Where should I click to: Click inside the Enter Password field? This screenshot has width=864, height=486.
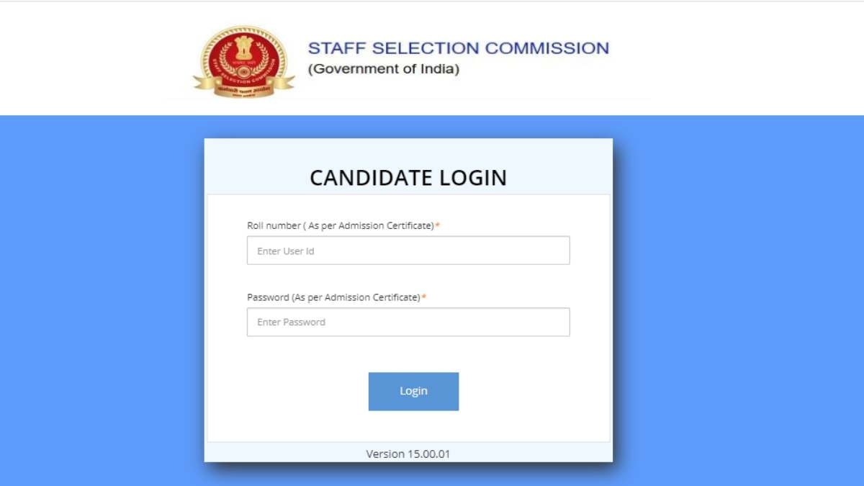pos(408,321)
